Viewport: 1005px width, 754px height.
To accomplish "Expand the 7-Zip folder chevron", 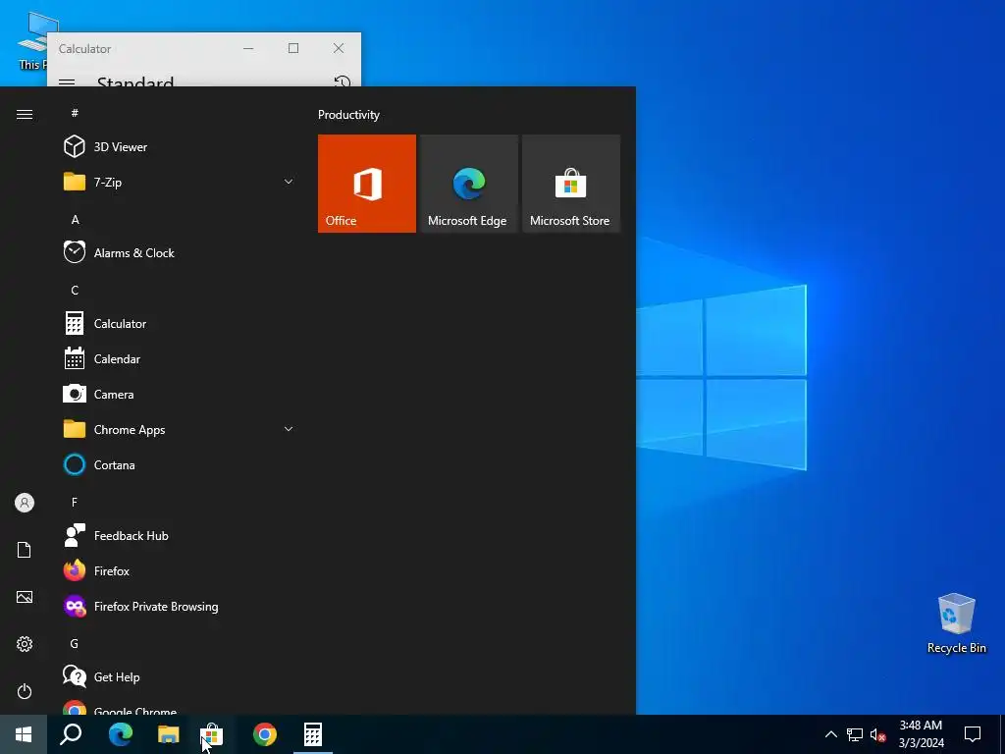I will [289, 182].
